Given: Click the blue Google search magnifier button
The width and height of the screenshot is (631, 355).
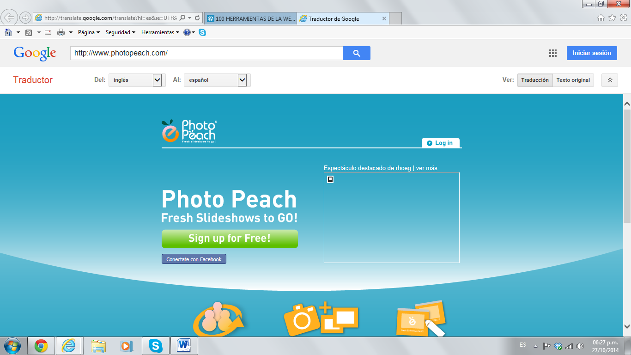Looking at the screenshot, I should tap(356, 53).
